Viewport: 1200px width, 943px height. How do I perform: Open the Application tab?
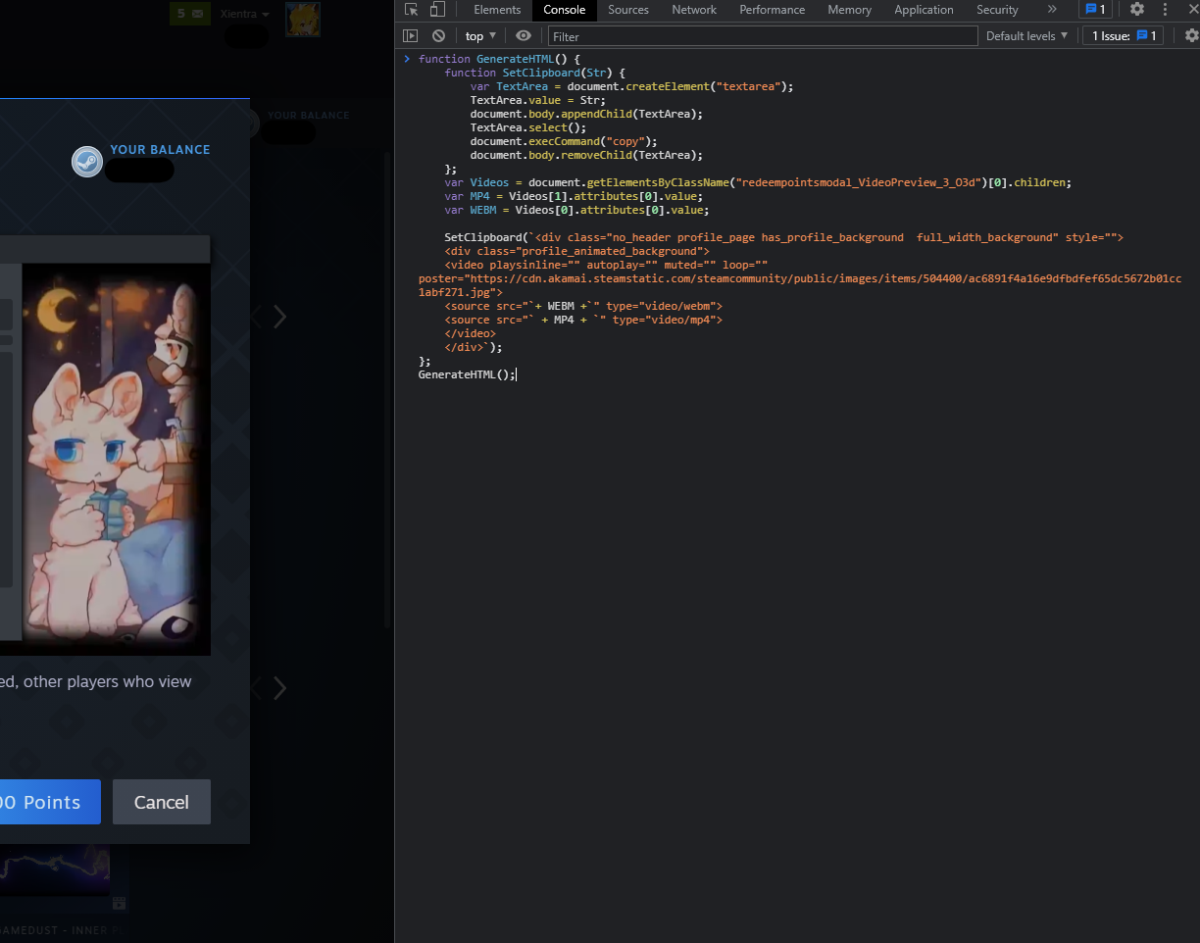(x=924, y=10)
